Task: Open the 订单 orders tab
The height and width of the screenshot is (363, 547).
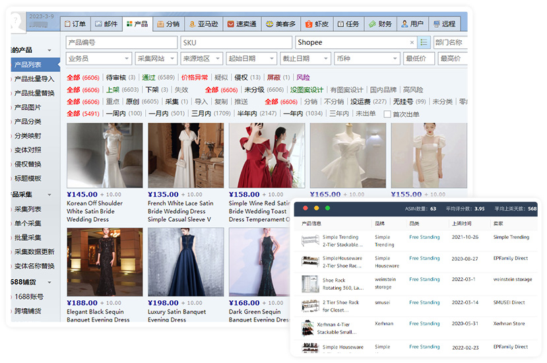Action: (x=75, y=24)
